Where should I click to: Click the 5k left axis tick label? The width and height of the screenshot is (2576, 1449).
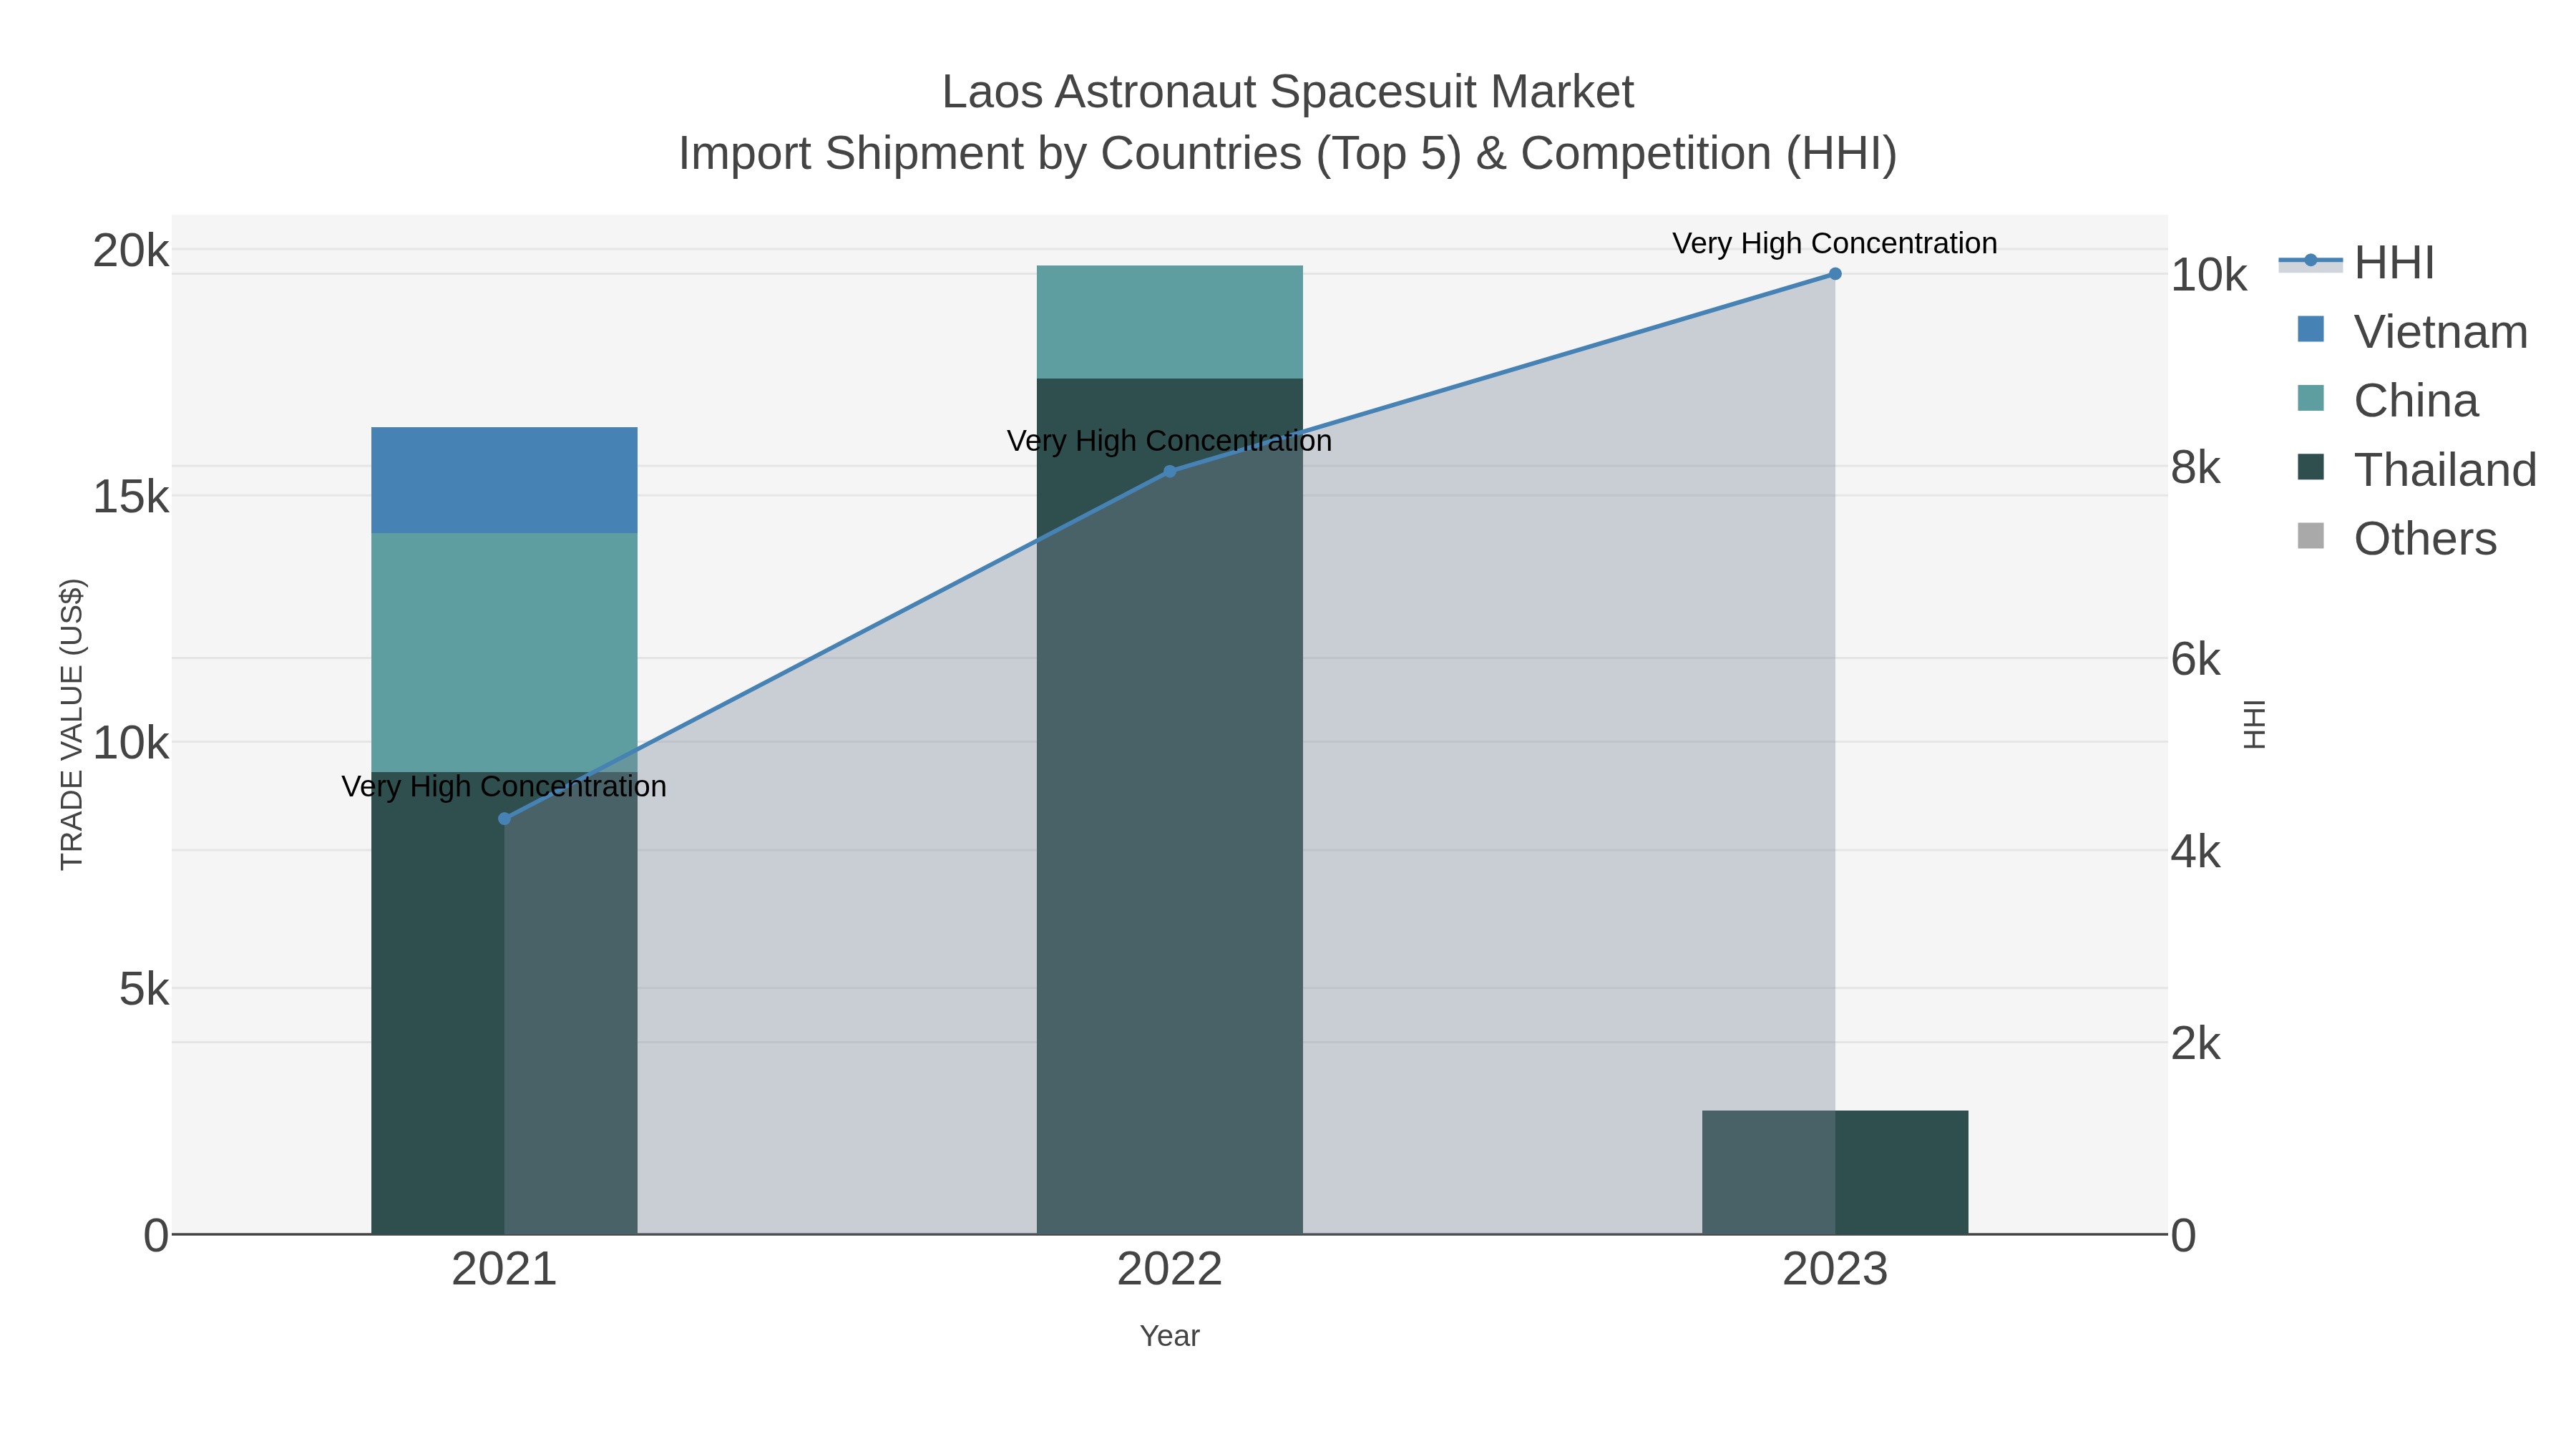(144, 989)
